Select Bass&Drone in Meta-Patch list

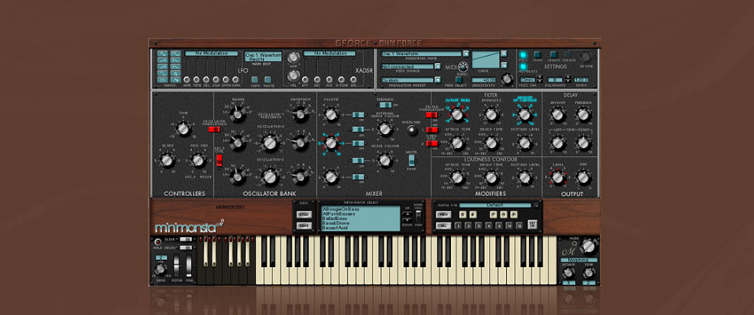[336, 223]
